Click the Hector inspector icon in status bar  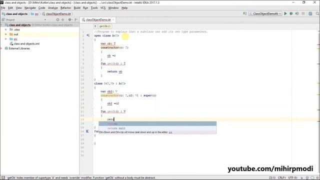pyautogui.click(x=307, y=178)
